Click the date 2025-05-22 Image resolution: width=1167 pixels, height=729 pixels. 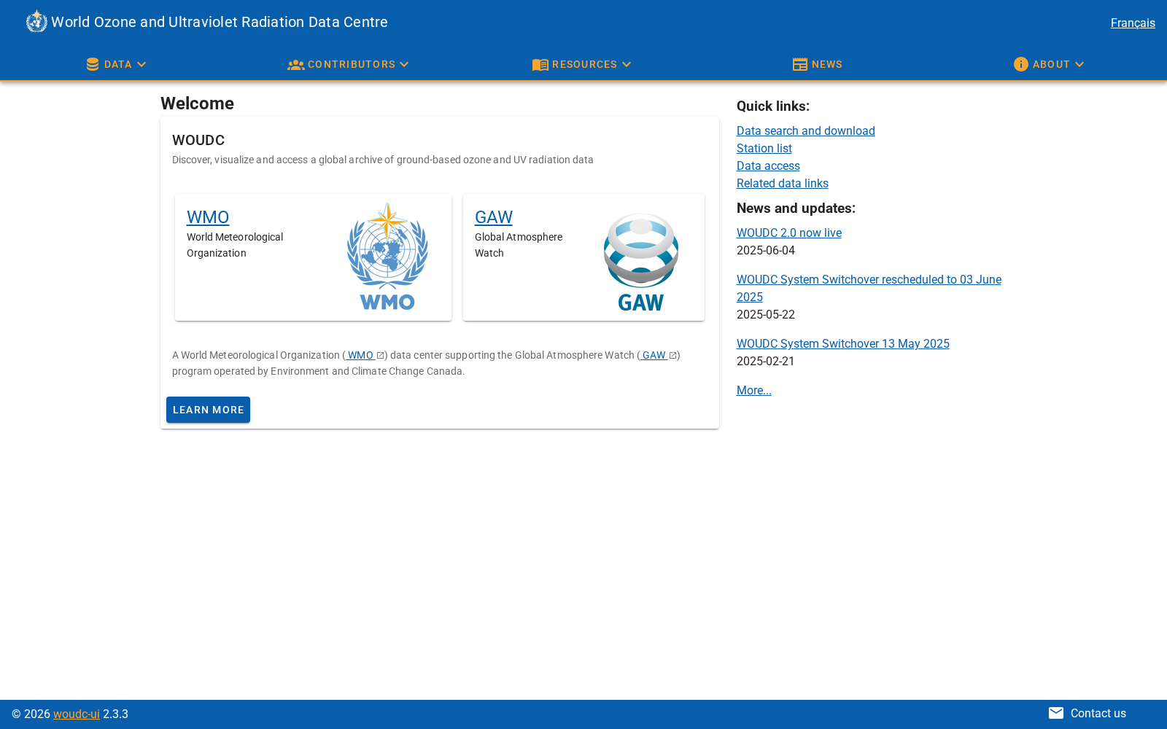tap(766, 314)
